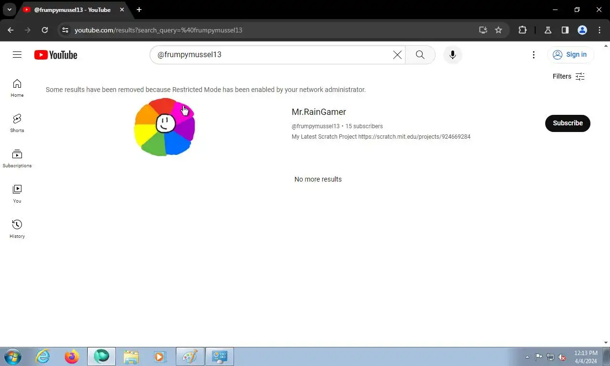This screenshot has height=366, width=610.
Task: Open the Mr.RainGamer channel title
Action: (x=319, y=112)
